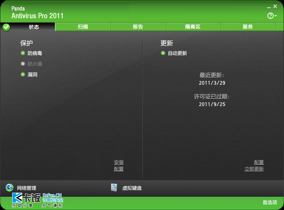The width and height of the screenshot is (284, 210).
Task: Launch the 虚拟键盘 from the bottom bar
Action: click(x=132, y=188)
